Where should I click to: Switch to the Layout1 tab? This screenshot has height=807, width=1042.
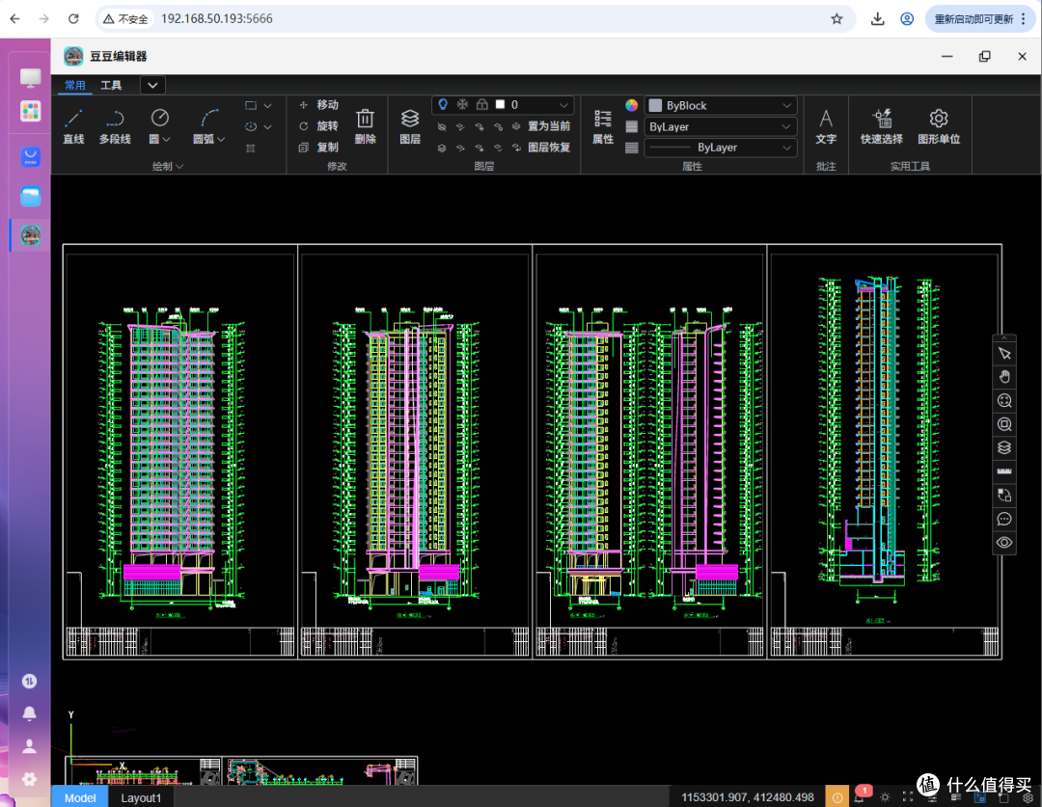pyautogui.click(x=141, y=797)
